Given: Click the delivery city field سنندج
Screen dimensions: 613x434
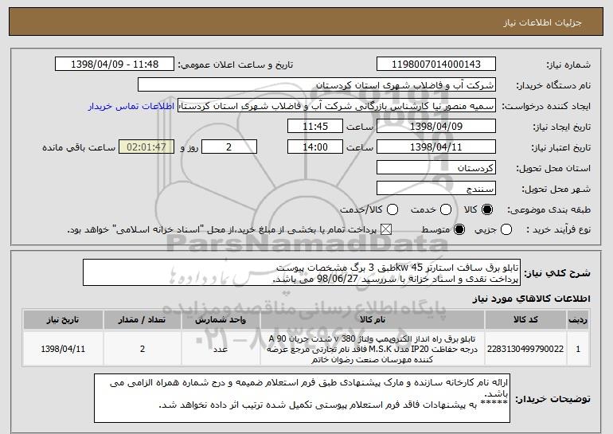Looking at the screenshot, I should [436, 189].
